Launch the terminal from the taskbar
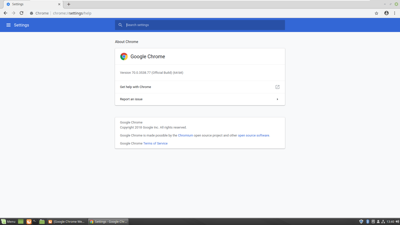 (x=35, y=221)
